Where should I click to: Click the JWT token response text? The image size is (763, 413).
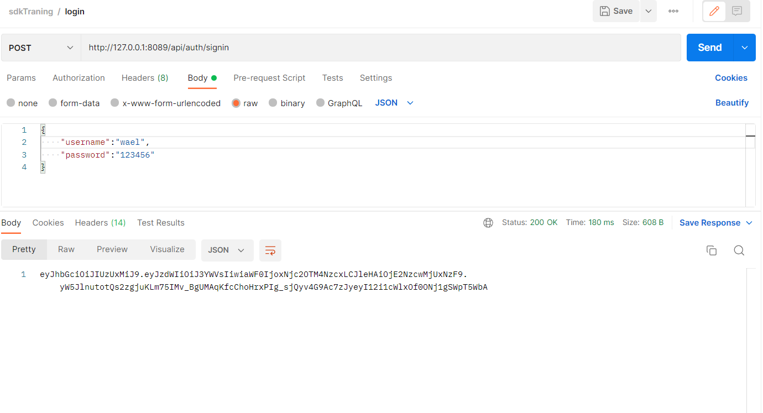point(264,281)
